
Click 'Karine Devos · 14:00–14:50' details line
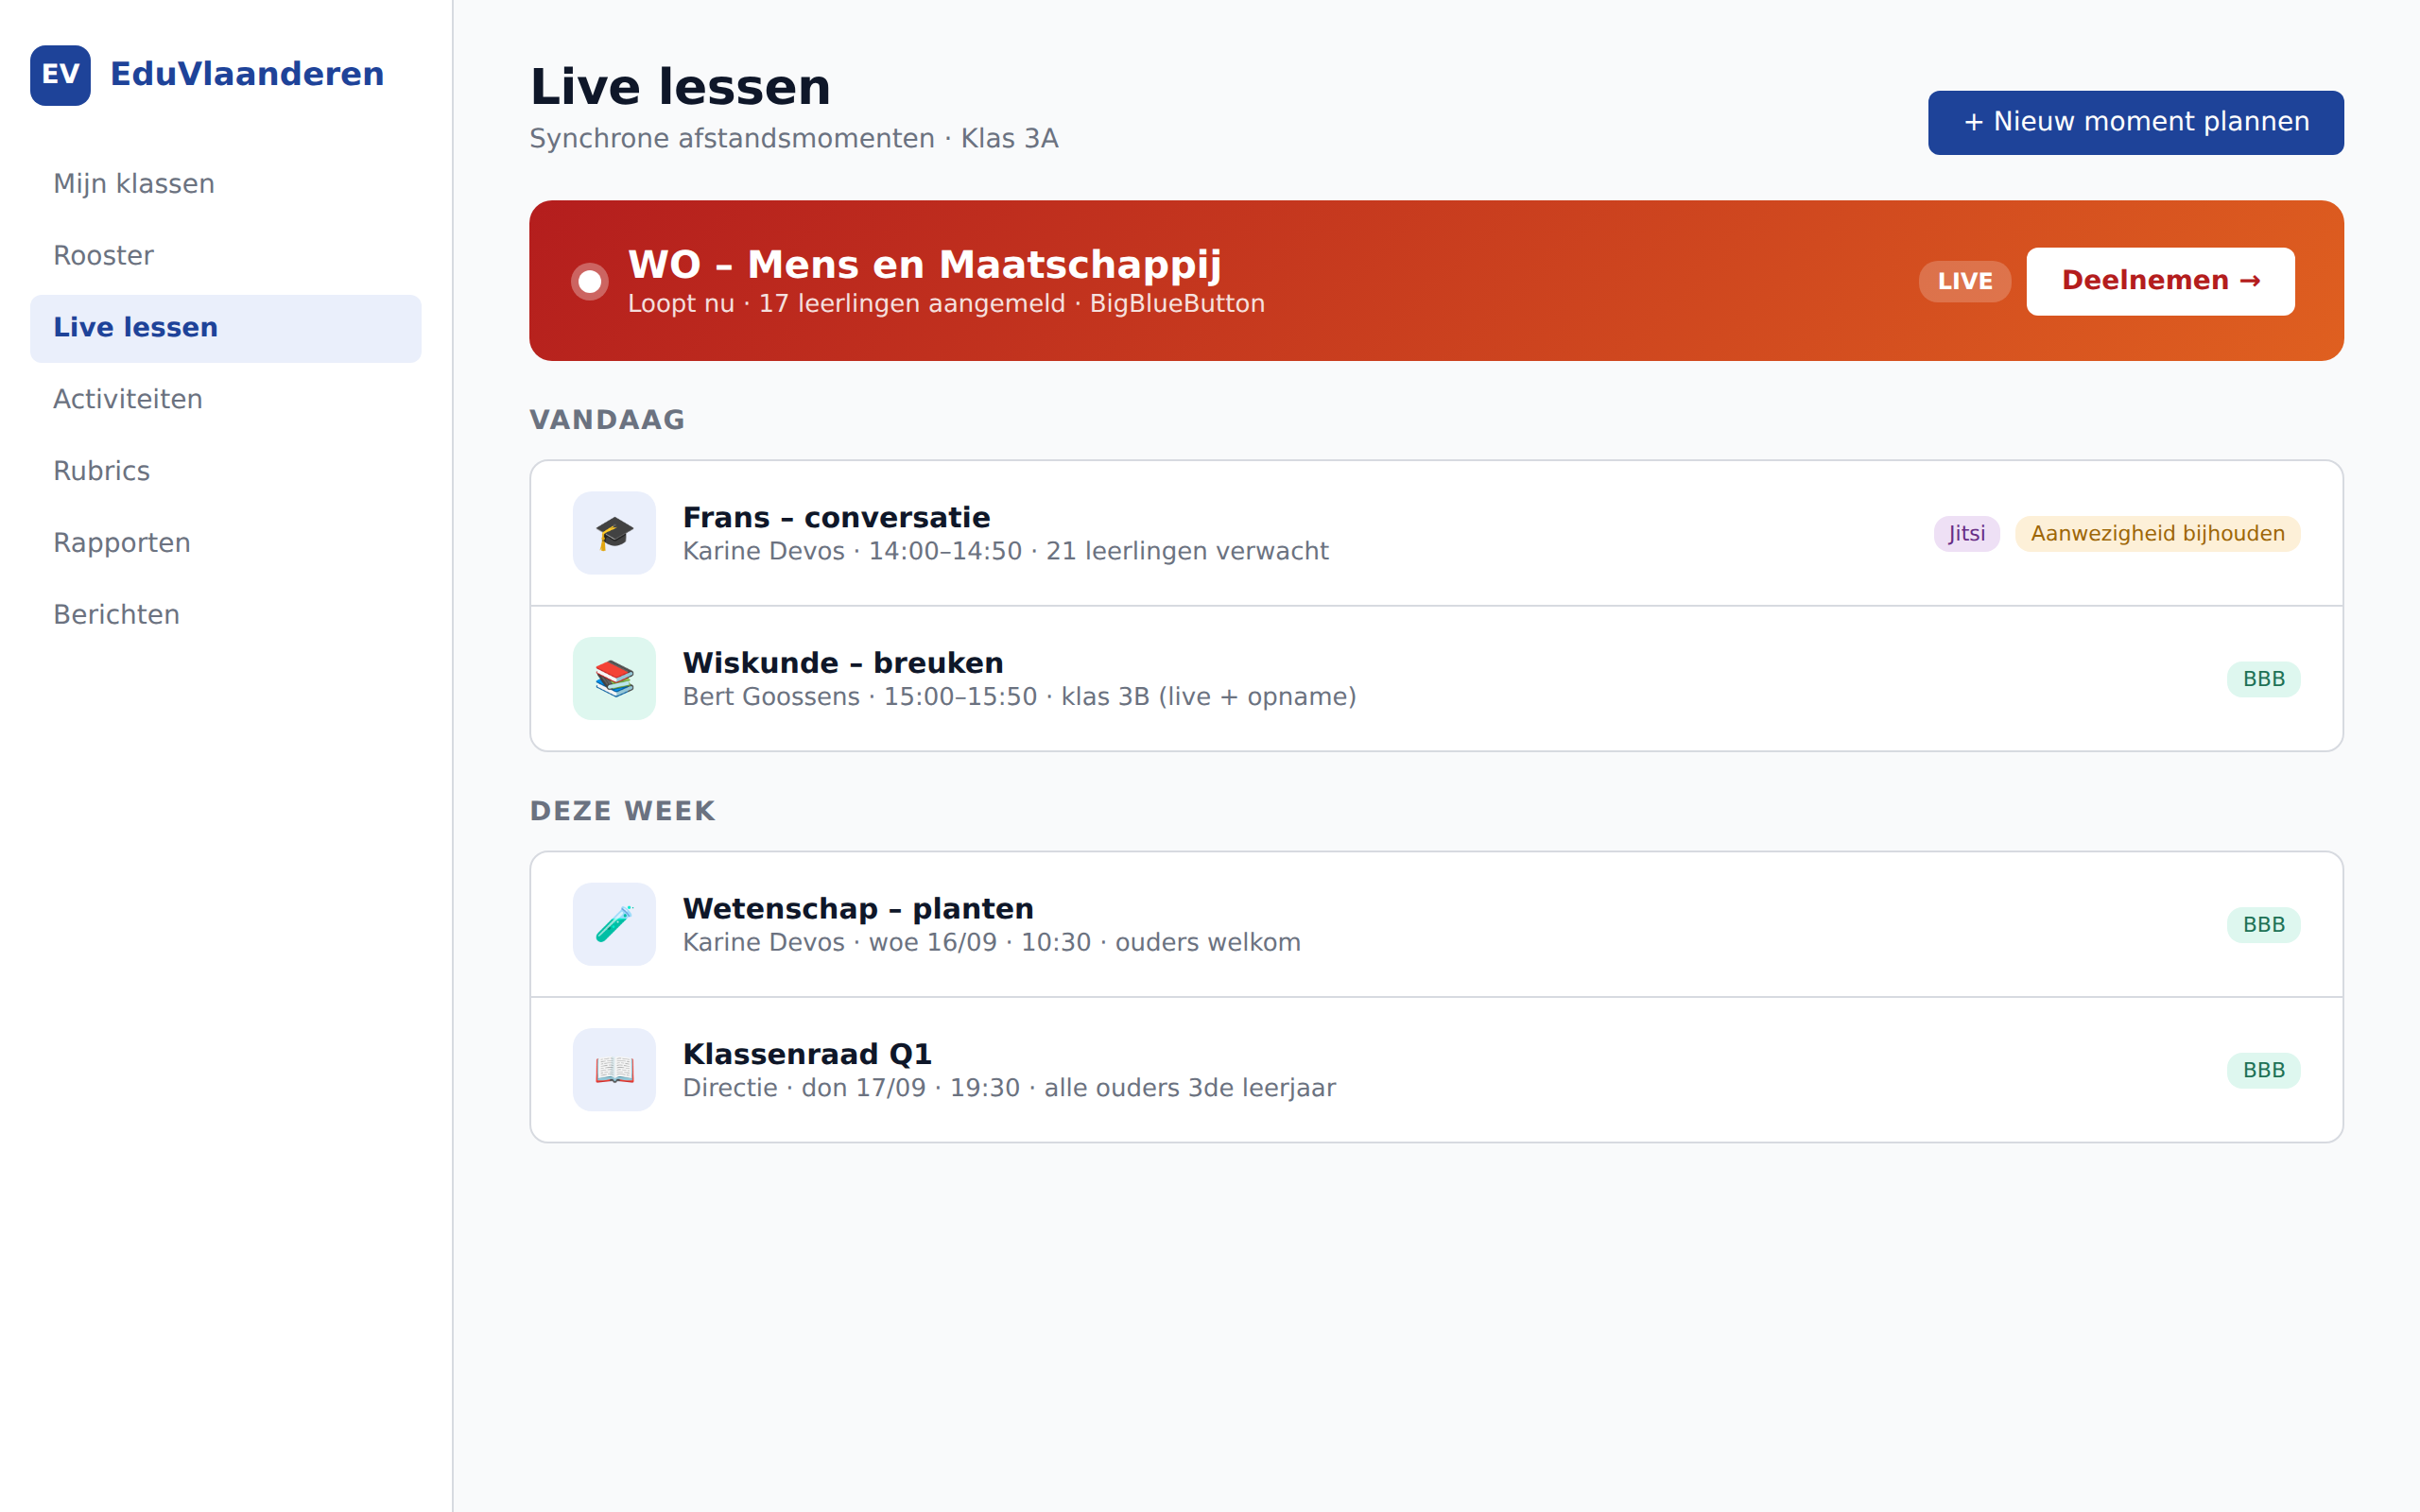click(x=1005, y=552)
